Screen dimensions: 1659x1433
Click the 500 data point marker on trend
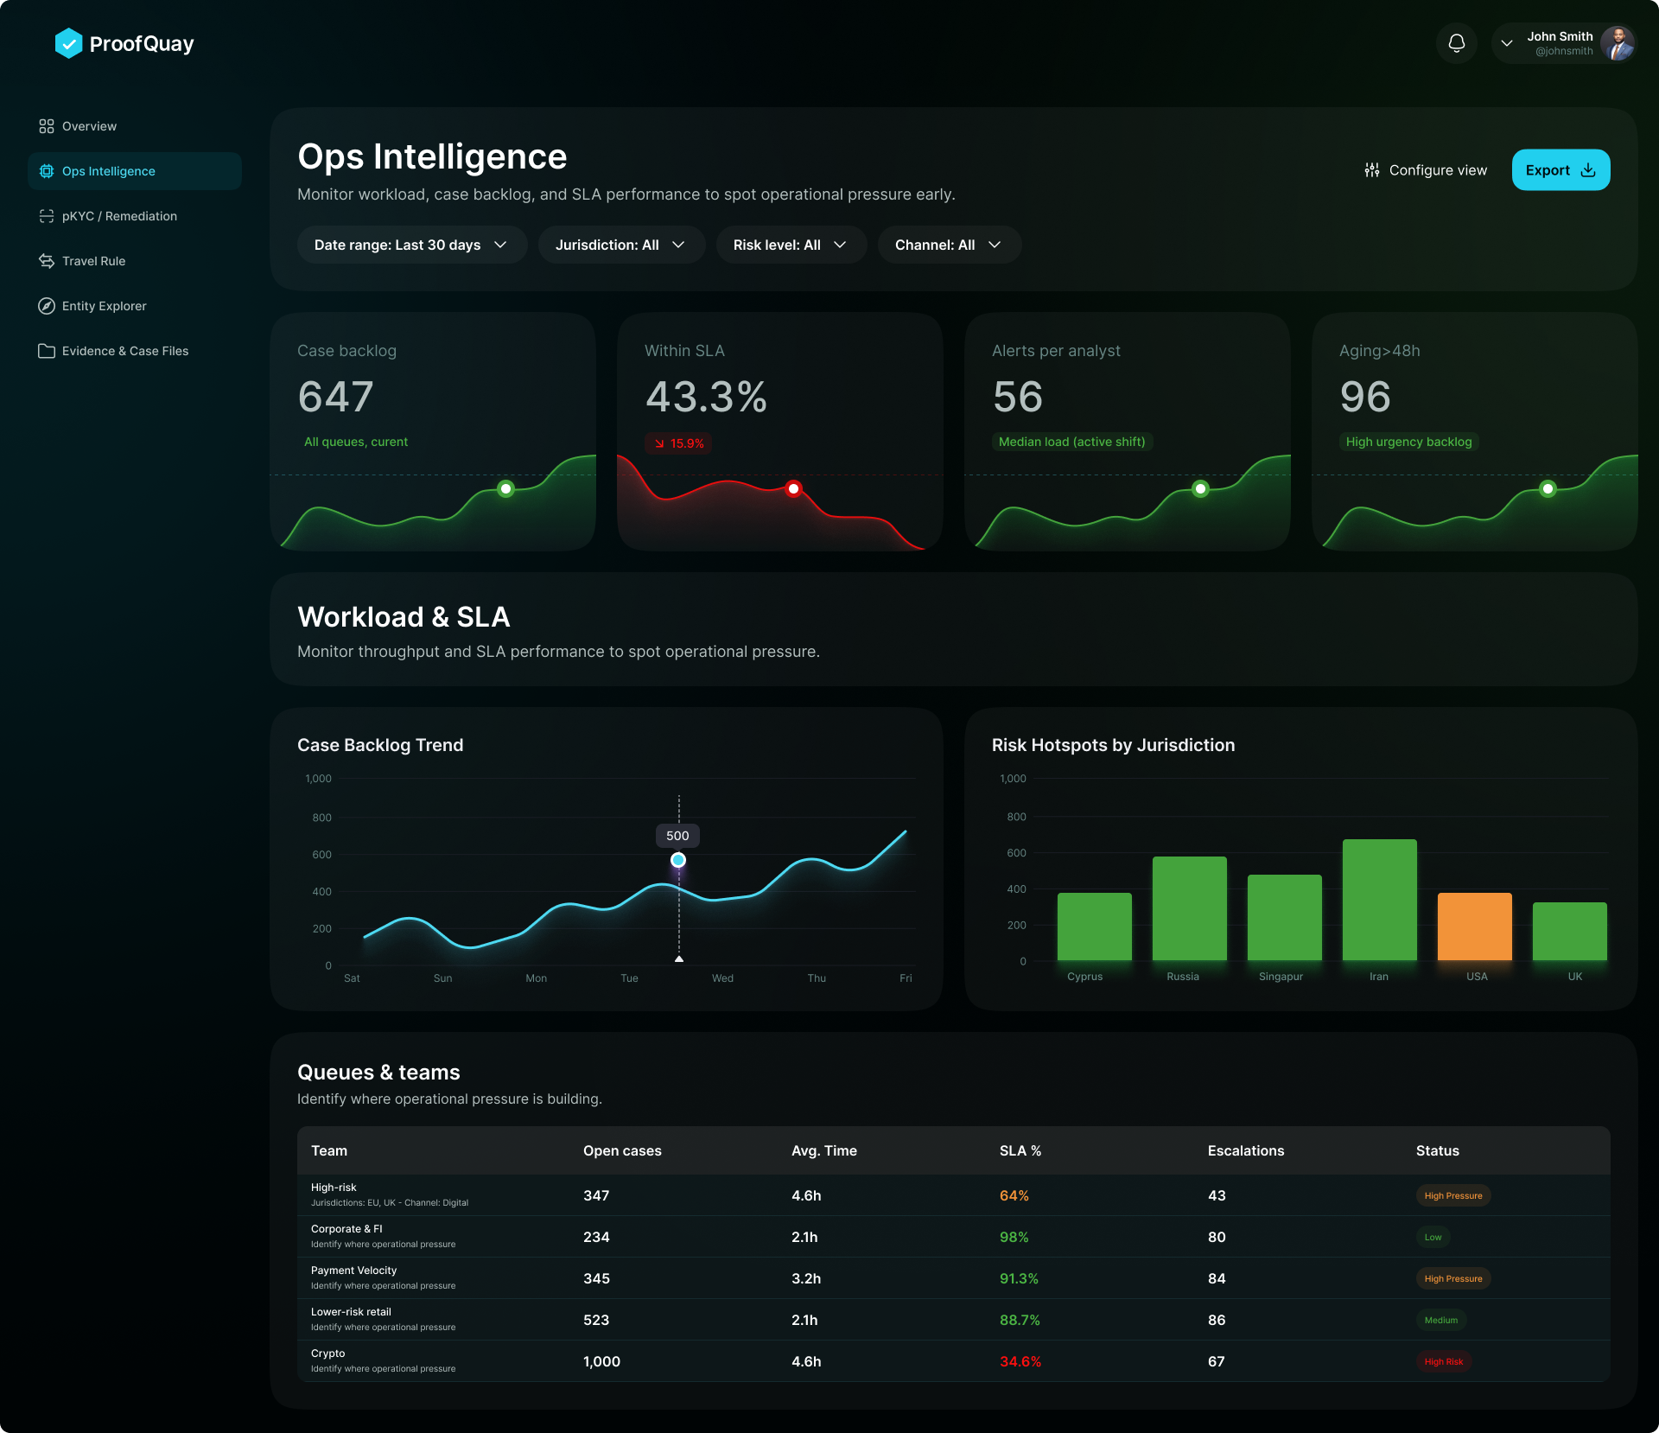(678, 860)
